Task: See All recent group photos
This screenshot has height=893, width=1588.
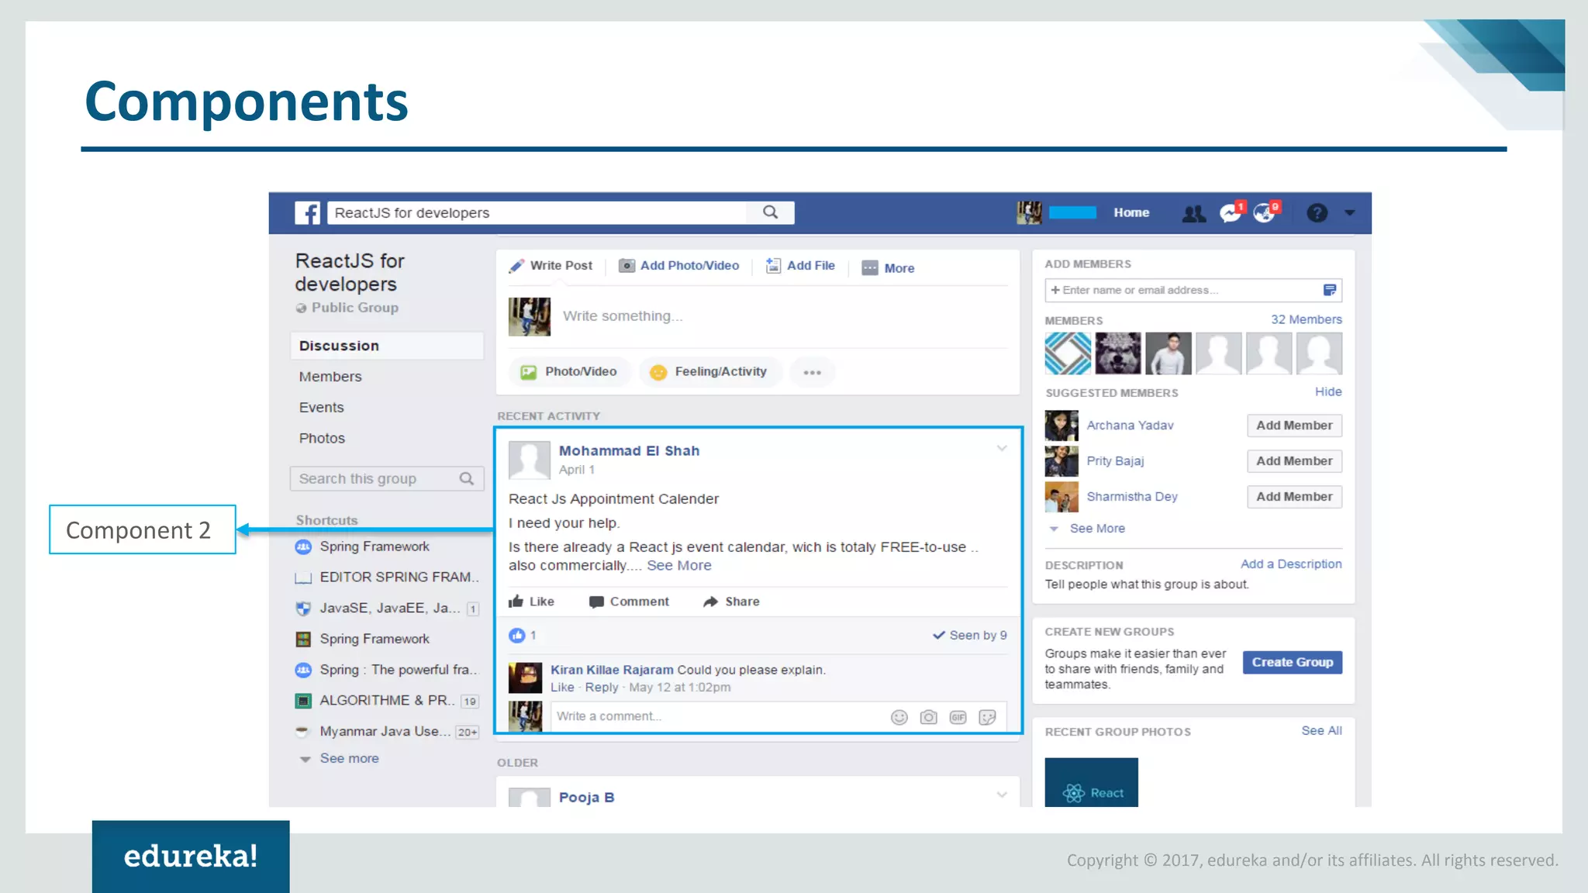Action: [1321, 731]
